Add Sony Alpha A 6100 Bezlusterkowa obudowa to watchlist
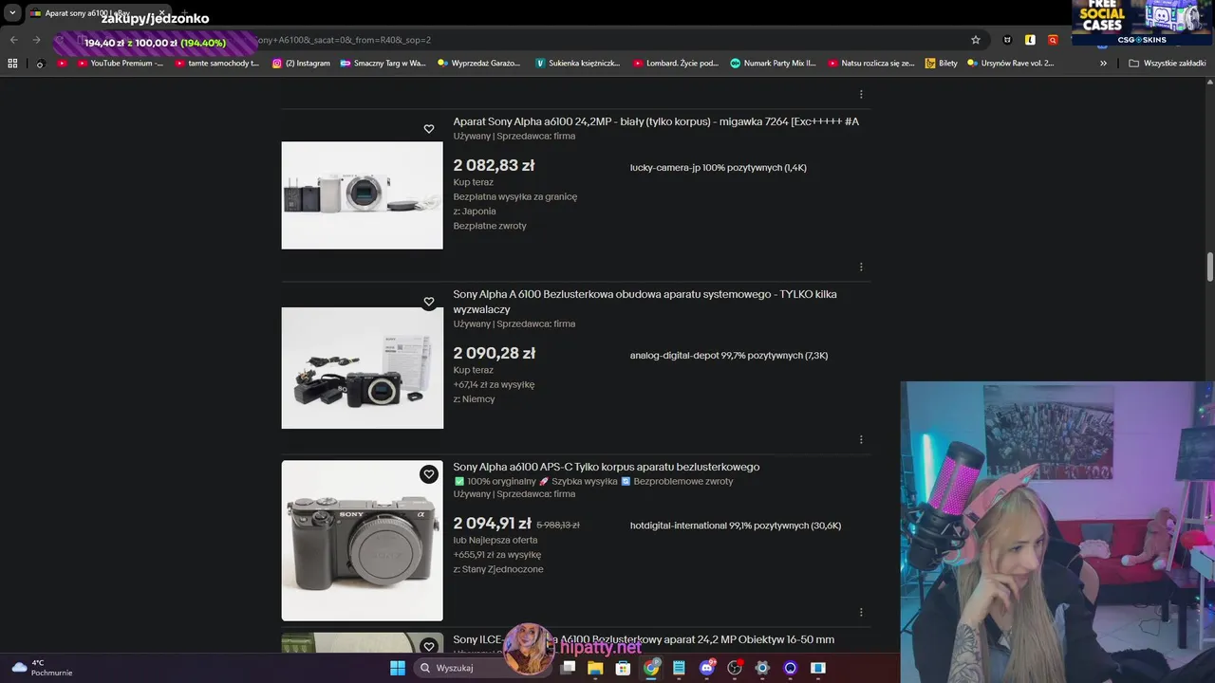Image resolution: width=1215 pixels, height=683 pixels. coord(429,302)
